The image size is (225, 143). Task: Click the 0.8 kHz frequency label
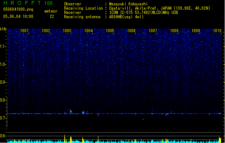coord(3,100)
